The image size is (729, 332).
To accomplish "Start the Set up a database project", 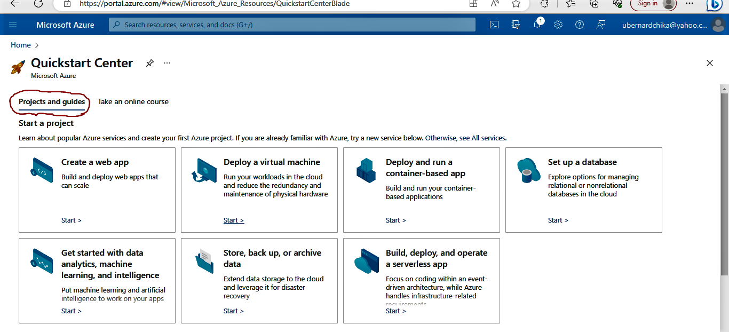I will pyautogui.click(x=558, y=220).
